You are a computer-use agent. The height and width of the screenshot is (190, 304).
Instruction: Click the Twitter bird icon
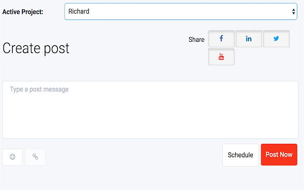click(x=276, y=39)
